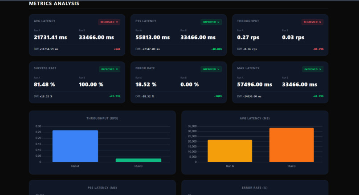Image resolution: width=359 pixels, height=195 pixels.
Task: Click the 21731.41 ms Run A value
Action: tap(50, 37)
